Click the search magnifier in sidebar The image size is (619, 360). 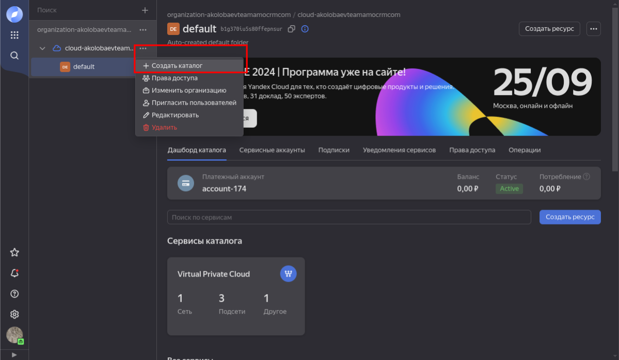14,56
